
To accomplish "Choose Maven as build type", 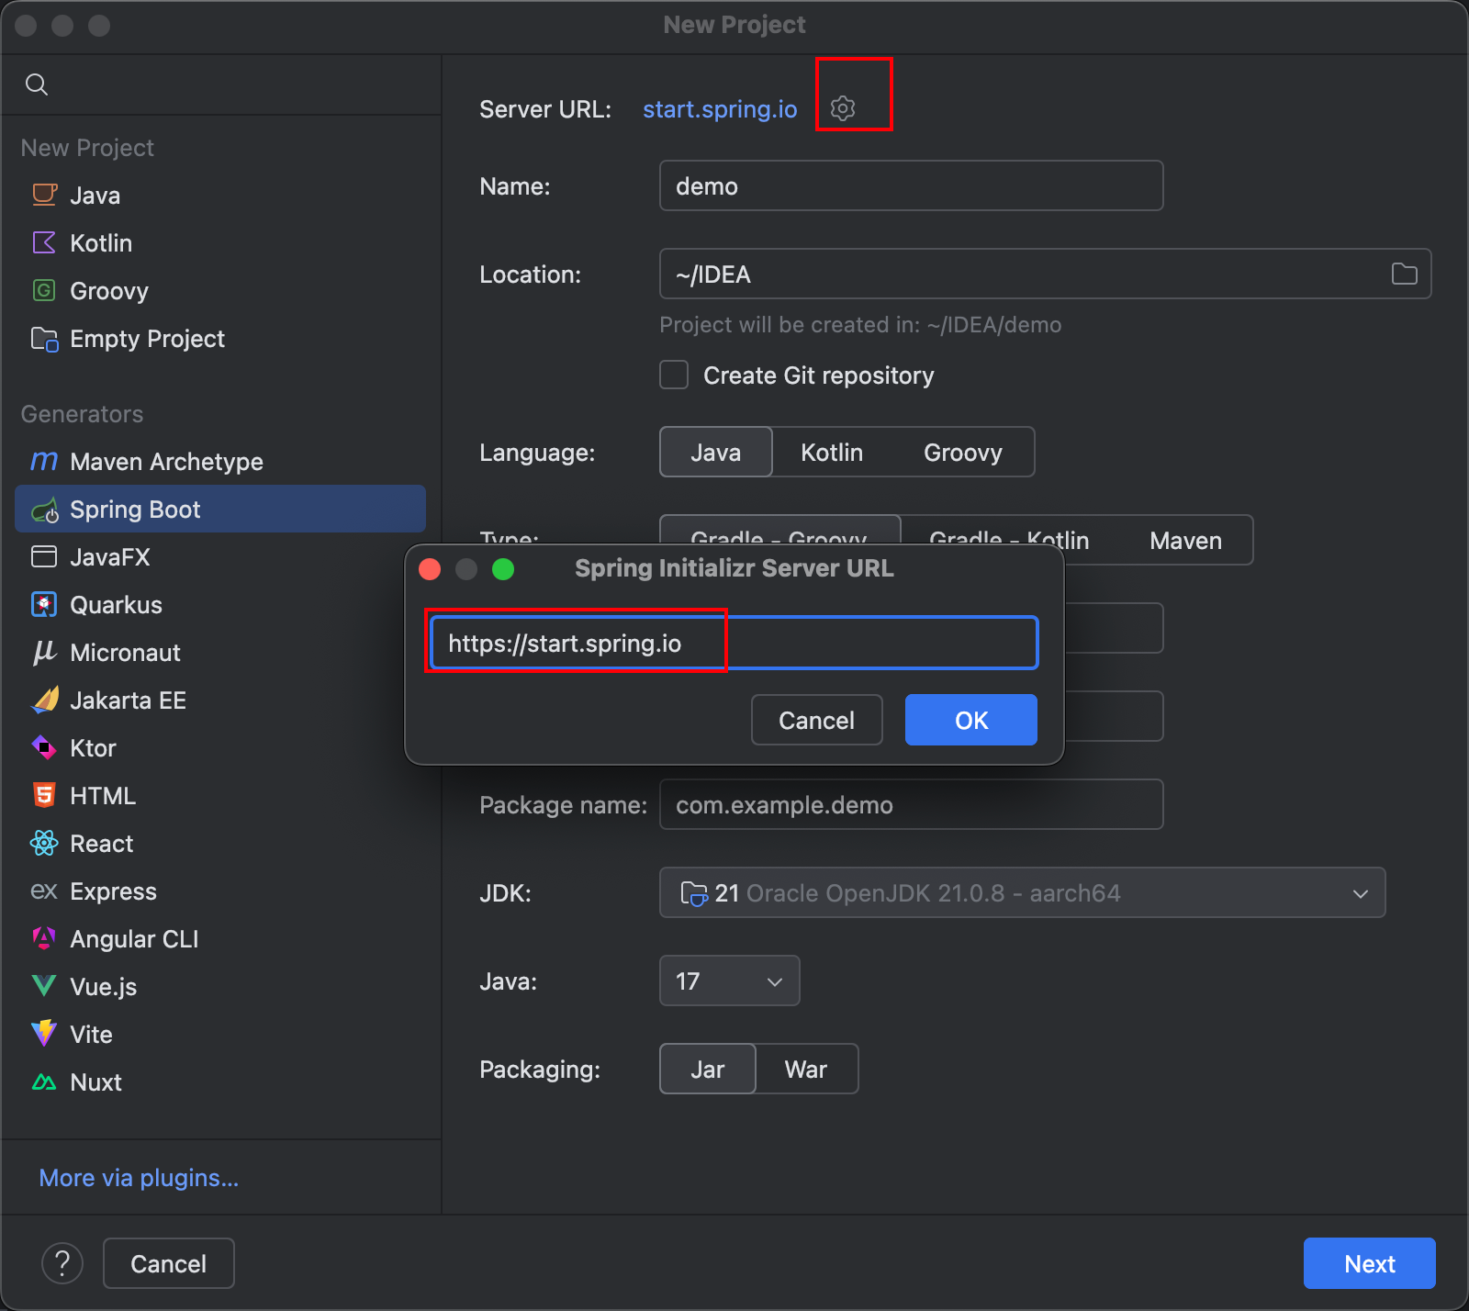I will point(1186,540).
